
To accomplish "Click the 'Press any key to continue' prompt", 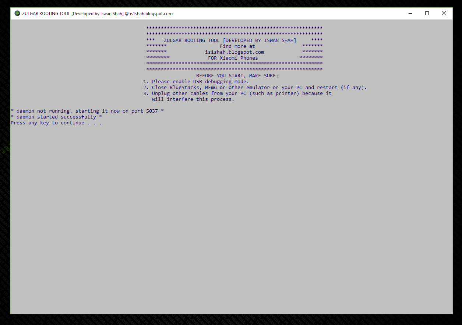I will [56, 123].
